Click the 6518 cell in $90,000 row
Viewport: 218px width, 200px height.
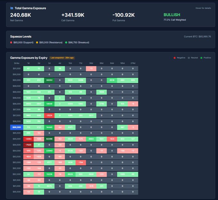(x=112, y=80)
